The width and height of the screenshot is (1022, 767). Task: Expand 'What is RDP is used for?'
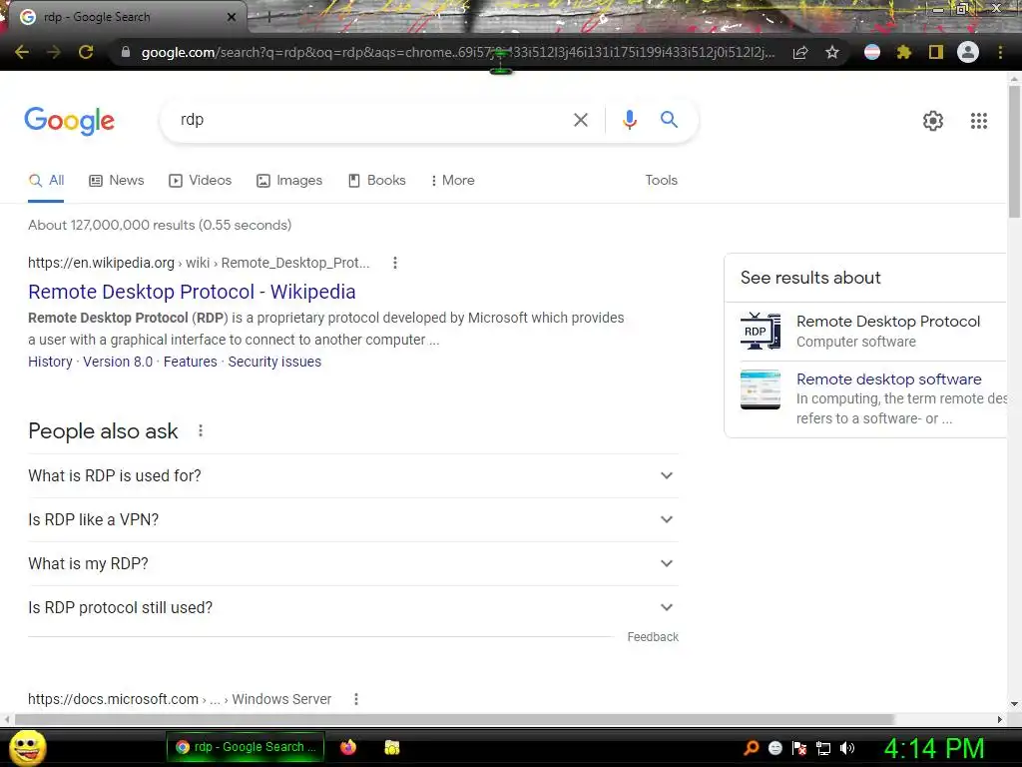point(353,476)
